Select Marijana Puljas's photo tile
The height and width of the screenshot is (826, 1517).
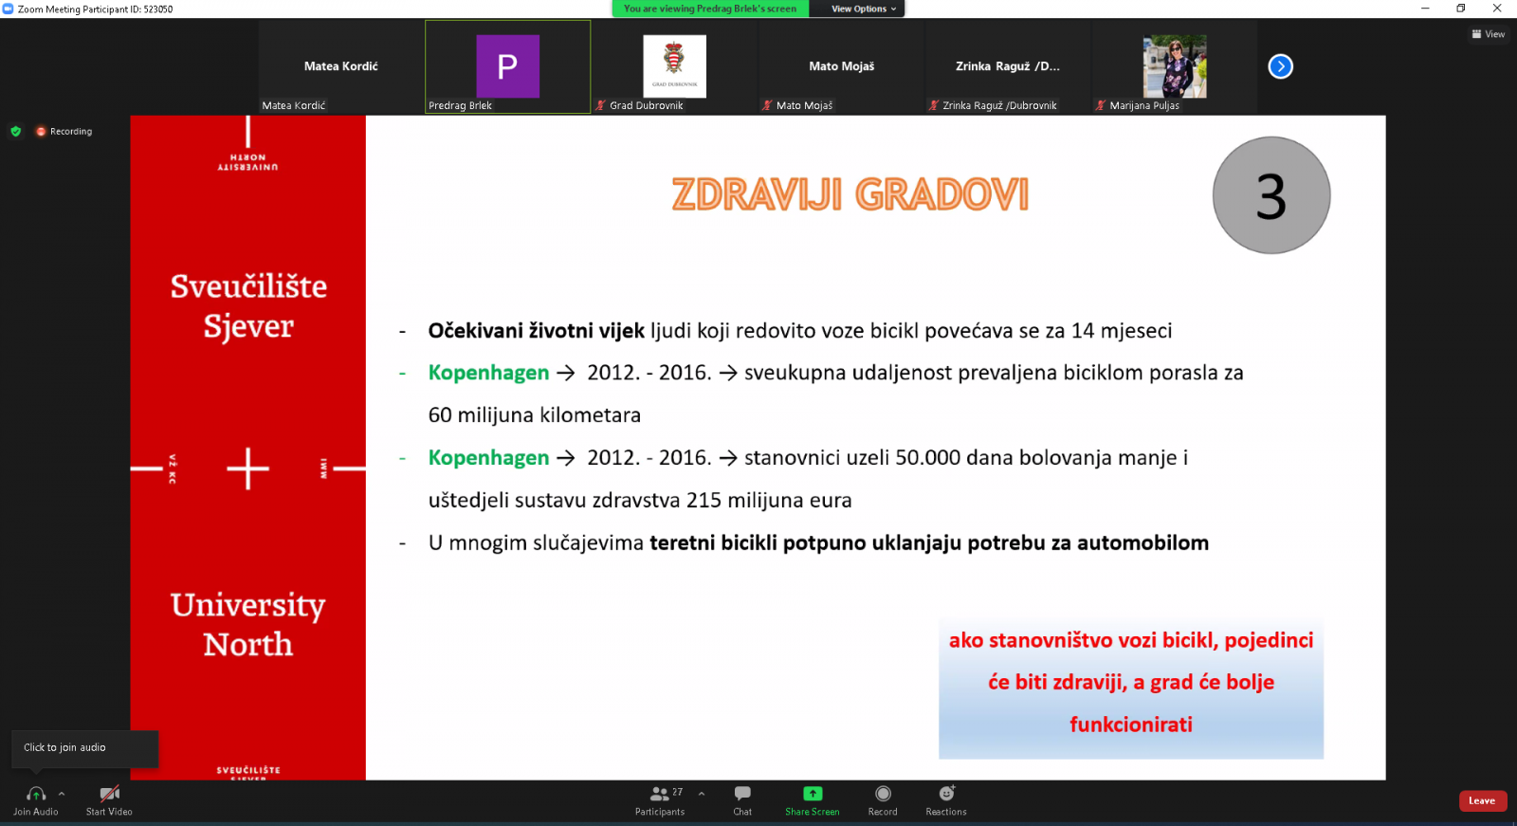(x=1175, y=66)
